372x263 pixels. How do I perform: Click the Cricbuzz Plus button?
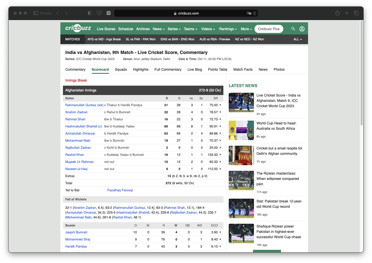tap(269, 29)
